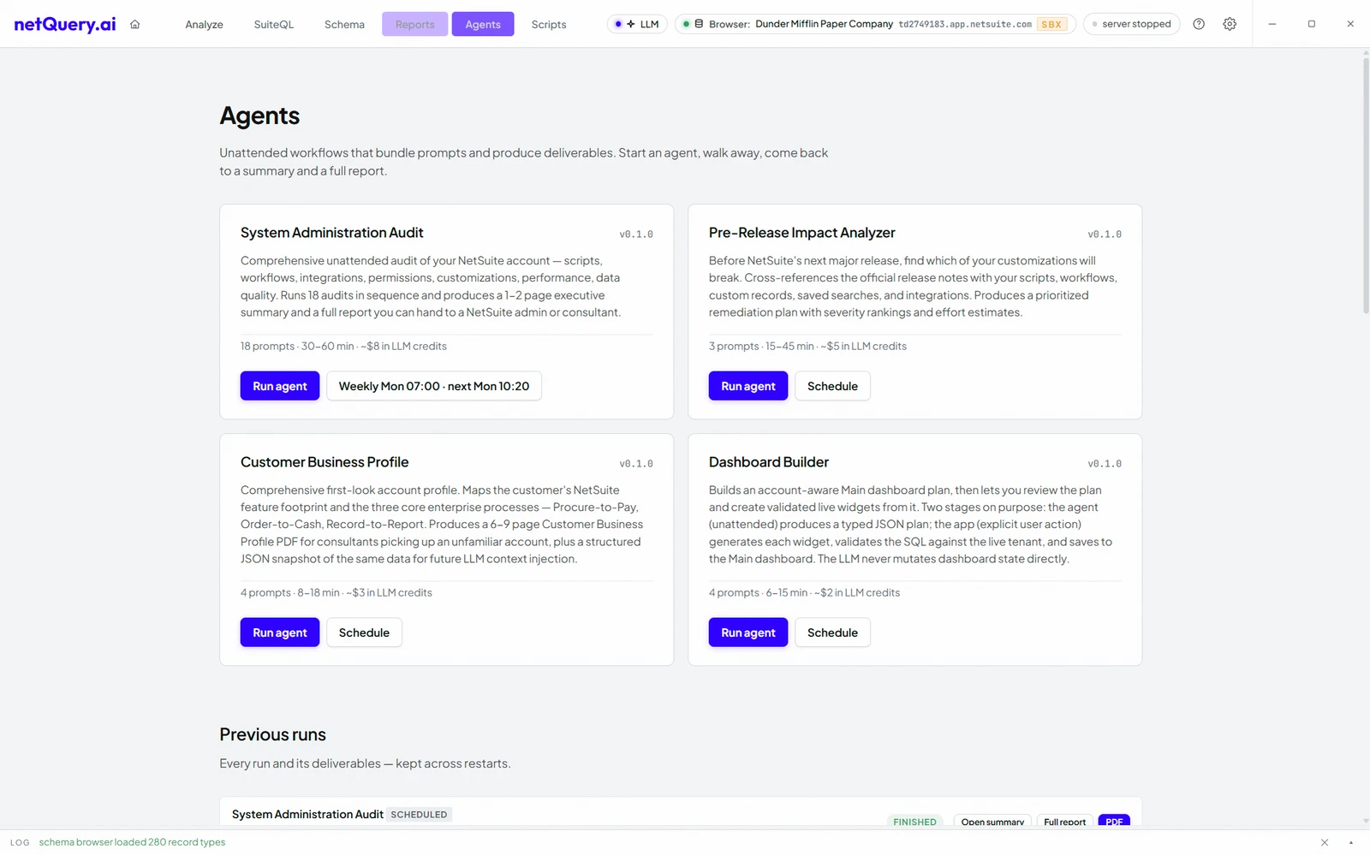Click 'Pre-Release Impact Analyzer' card heading
Screen dimensions: 1370x855
(x=802, y=233)
